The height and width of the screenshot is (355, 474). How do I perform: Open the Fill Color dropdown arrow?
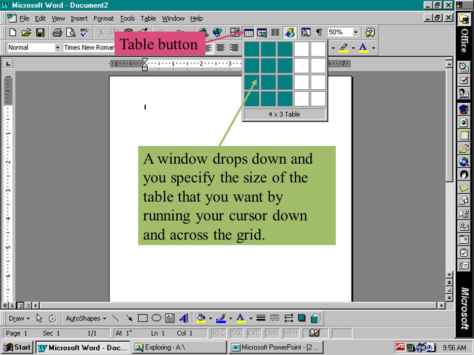[x=210, y=319]
